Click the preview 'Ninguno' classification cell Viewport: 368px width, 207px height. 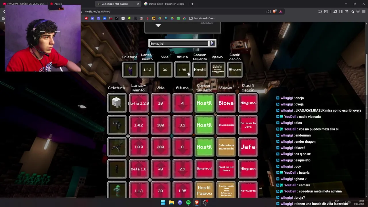pyautogui.click(x=235, y=70)
